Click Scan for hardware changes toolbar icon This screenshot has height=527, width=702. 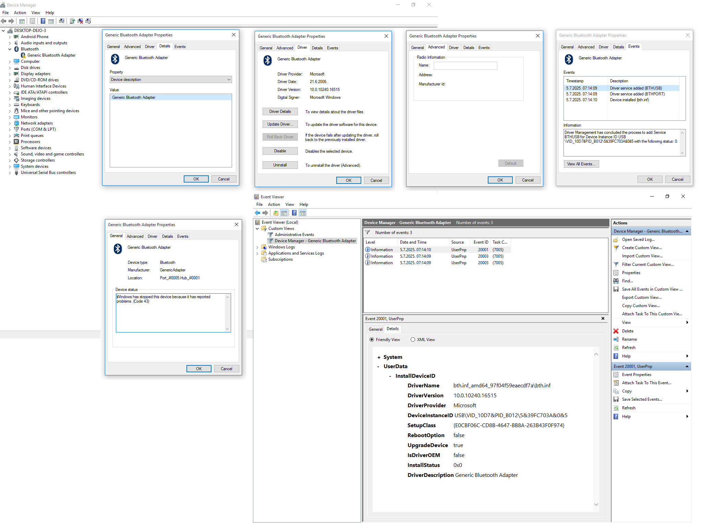(62, 21)
